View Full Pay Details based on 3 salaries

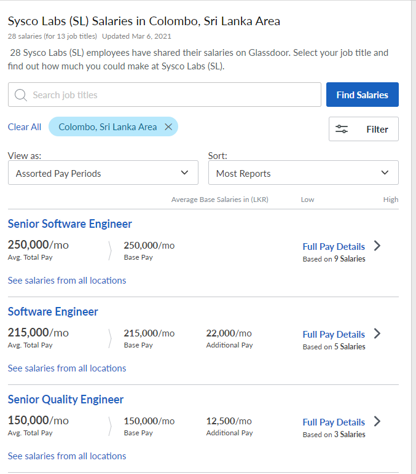334,422
